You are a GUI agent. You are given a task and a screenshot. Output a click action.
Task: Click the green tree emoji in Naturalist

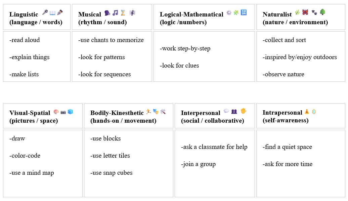pyautogui.click(x=322, y=12)
